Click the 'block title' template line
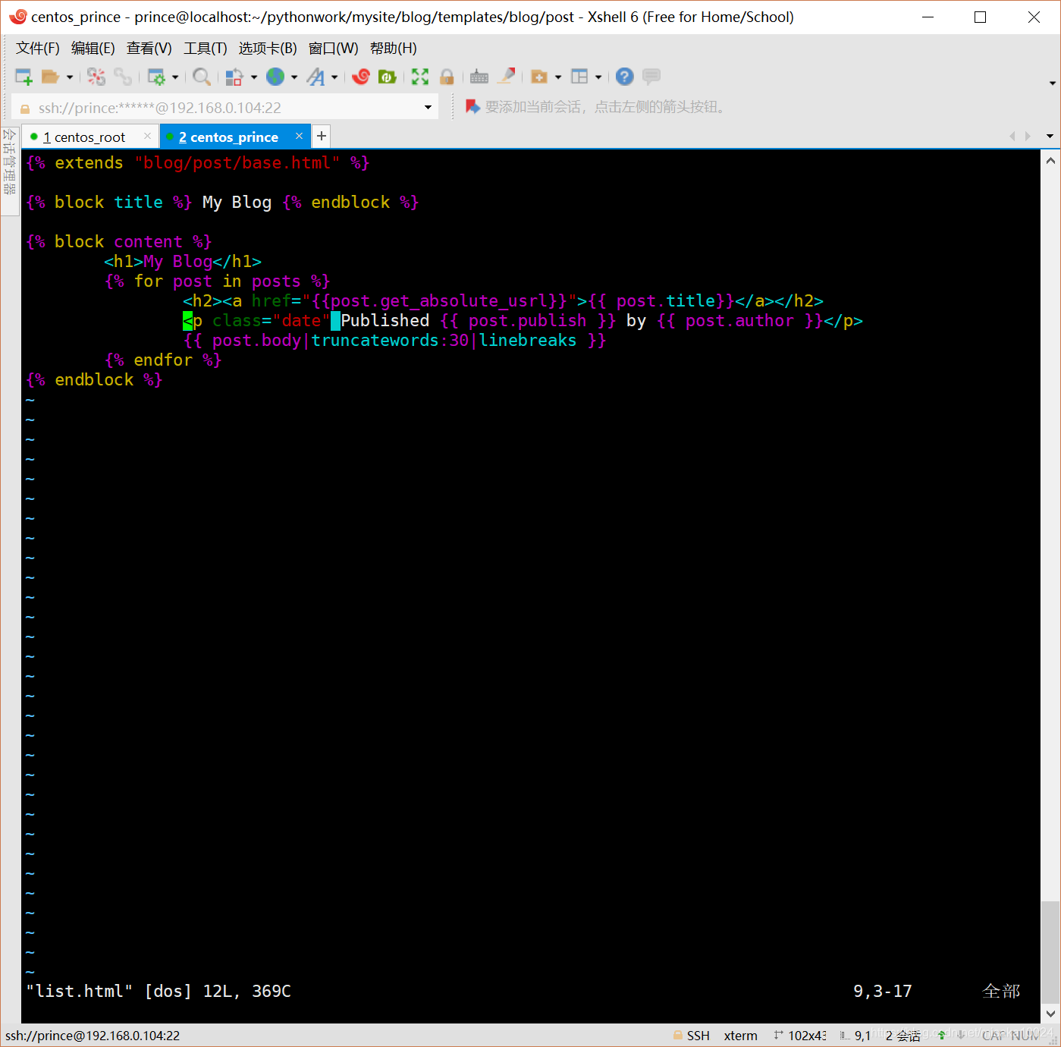 pos(222,203)
